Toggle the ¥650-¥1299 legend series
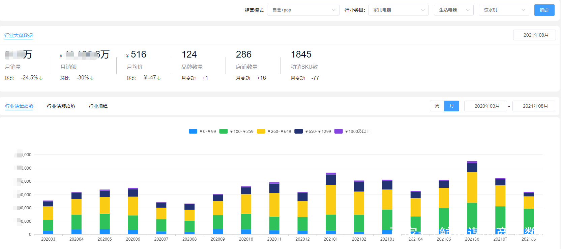 click(313, 131)
